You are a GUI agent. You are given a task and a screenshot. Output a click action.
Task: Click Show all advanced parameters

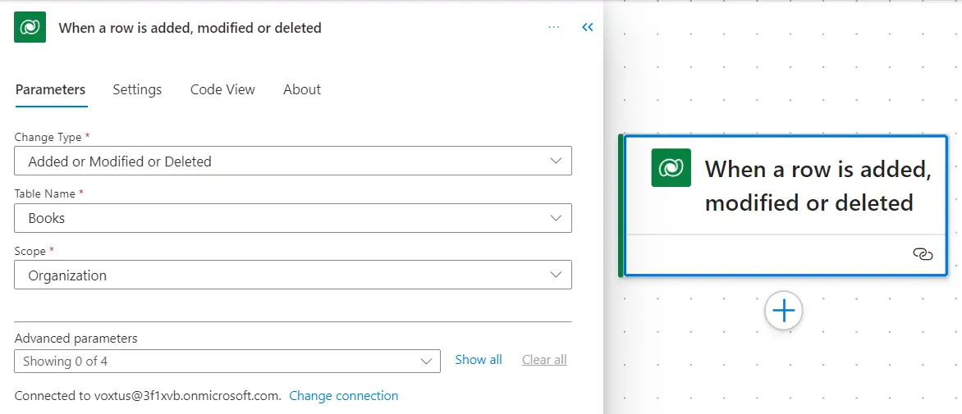(479, 360)
